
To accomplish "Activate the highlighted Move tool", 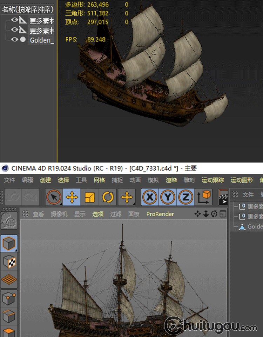I will [x=72, y=198].
